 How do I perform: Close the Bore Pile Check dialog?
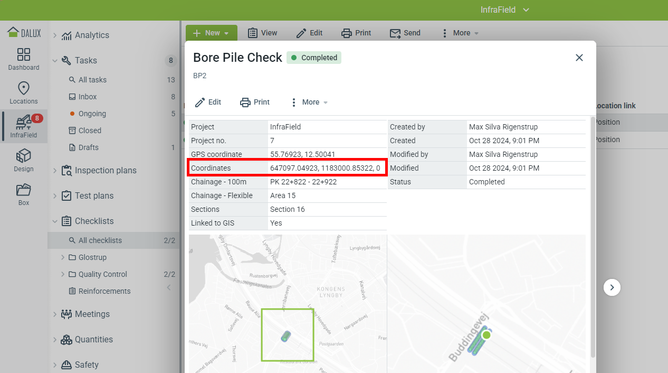click(x=579, y=58)
